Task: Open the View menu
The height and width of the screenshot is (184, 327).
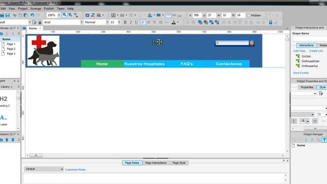Action: pyautogui.click(x=12, y=9)
